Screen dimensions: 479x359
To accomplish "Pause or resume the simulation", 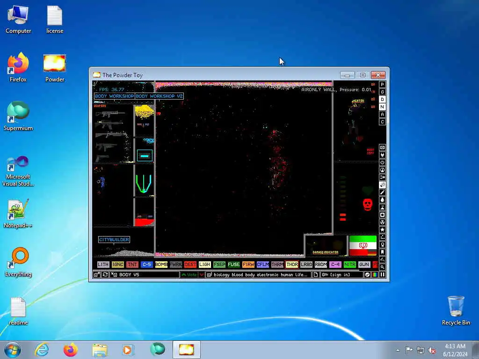I will (x=382, y=275).
